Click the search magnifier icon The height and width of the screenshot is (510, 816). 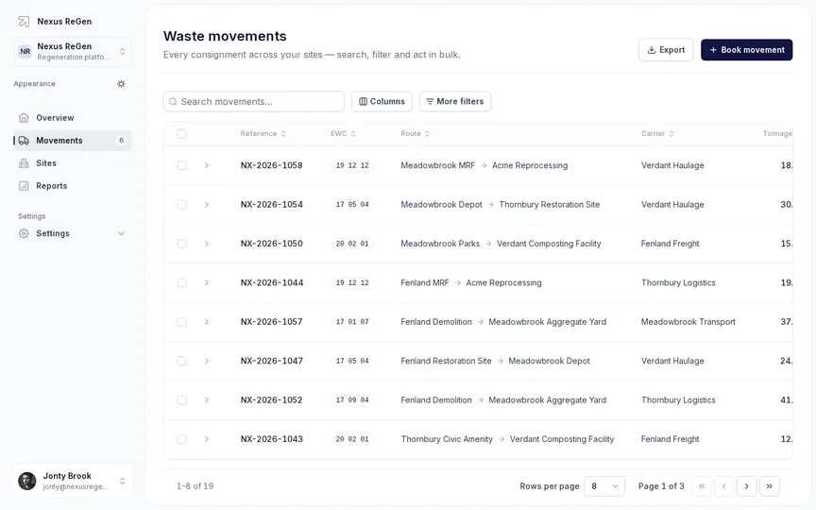click(173, 101)
